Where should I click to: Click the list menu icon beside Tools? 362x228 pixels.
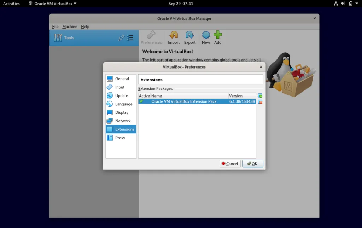pos(130,38)
